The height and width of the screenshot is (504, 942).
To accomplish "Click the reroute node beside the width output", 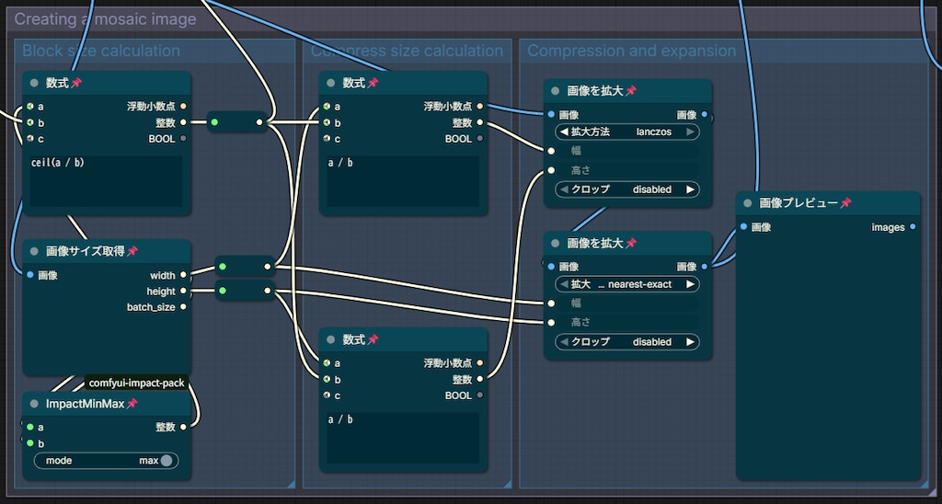I will click(x=245, y=266).
